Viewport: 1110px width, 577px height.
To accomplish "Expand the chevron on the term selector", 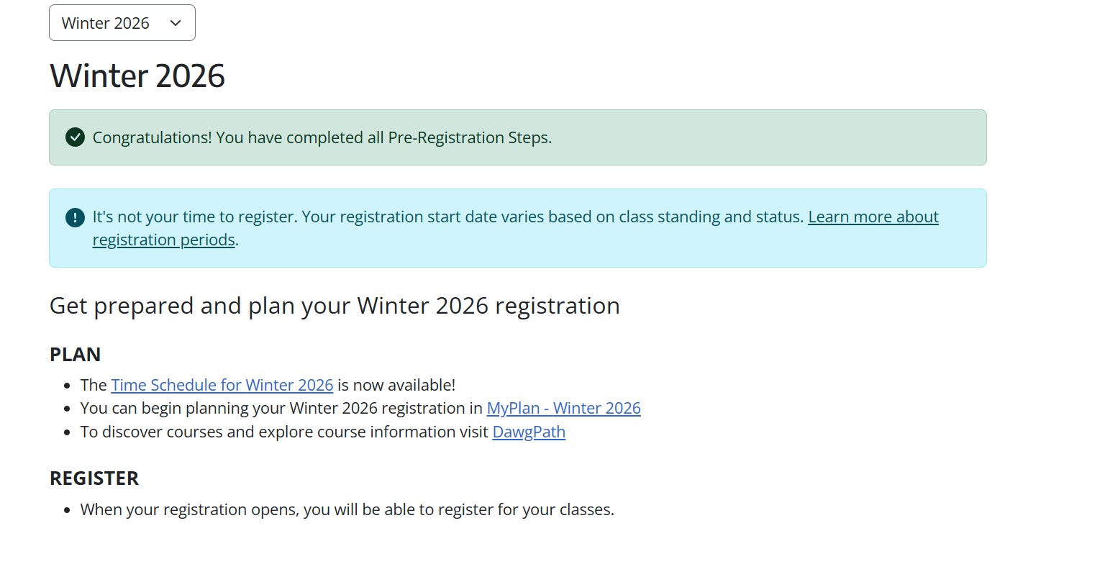I will pyautogui.click(x=174, y=23).
